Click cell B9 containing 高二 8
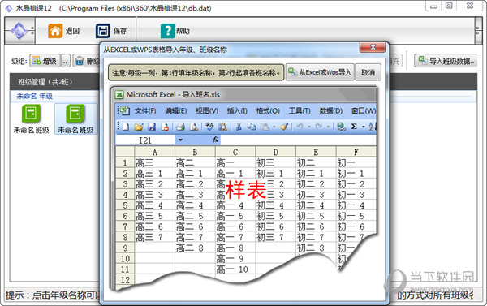 click(195, 248)
